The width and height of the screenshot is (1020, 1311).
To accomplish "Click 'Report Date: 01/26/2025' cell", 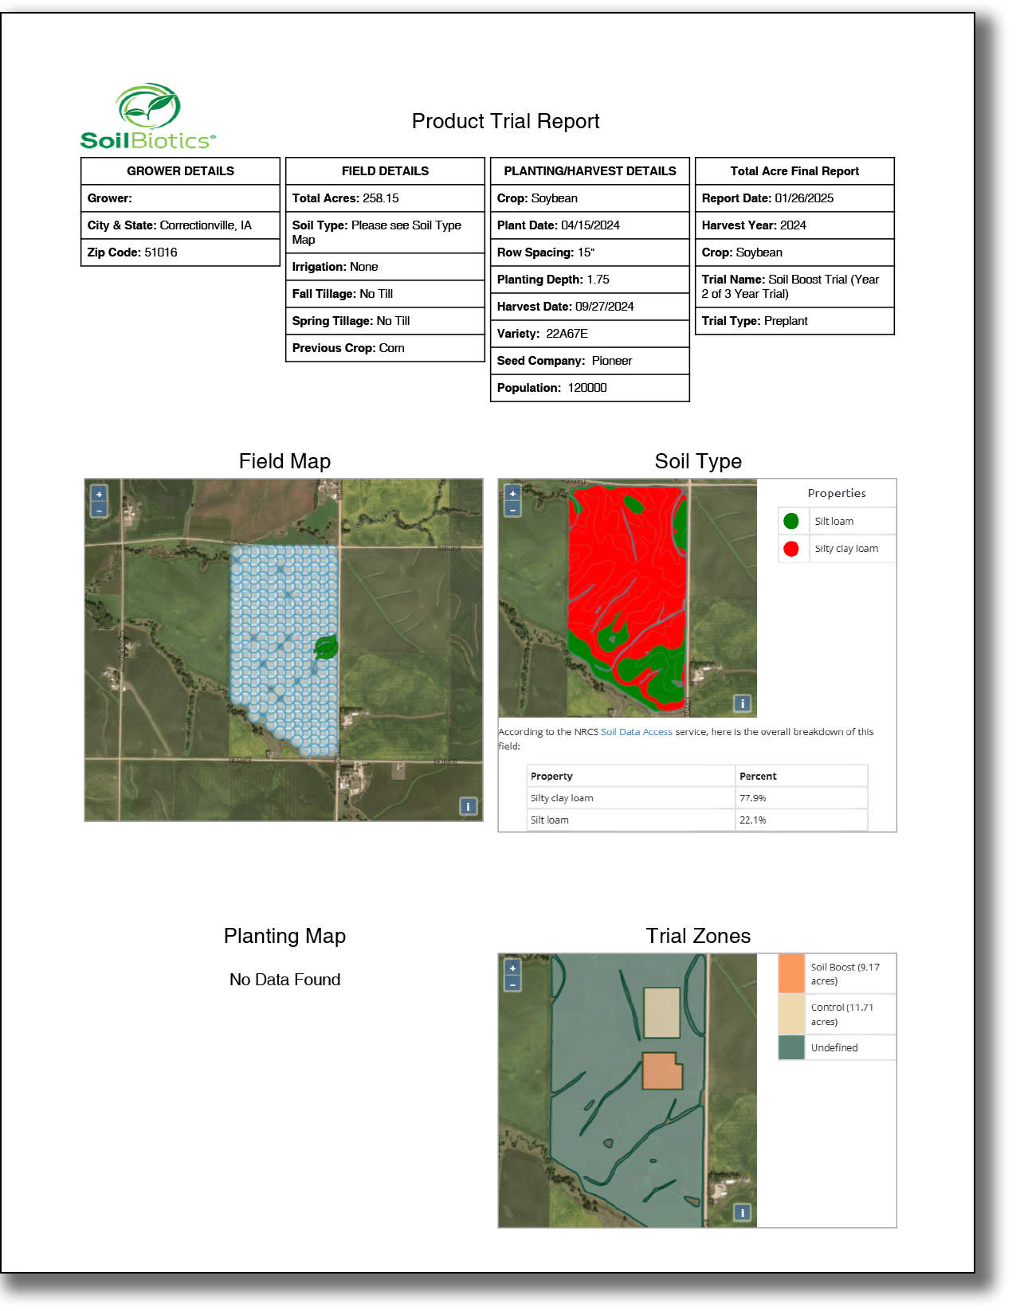I will (794, 198).
